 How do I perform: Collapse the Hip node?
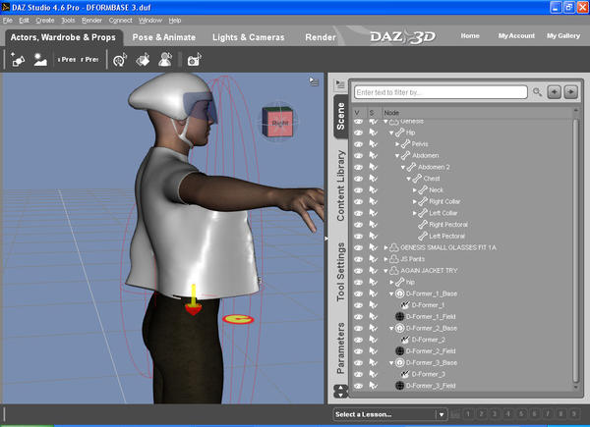pyautogui.click(x=391, y=133)
